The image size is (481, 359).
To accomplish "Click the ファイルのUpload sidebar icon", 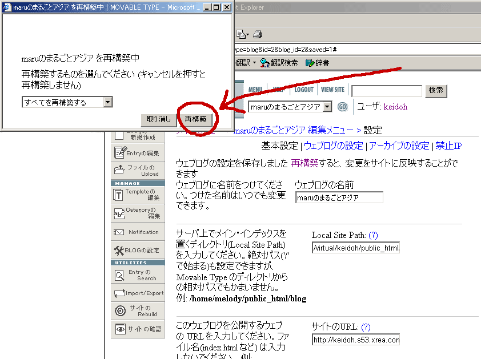I will click(119, 170).
